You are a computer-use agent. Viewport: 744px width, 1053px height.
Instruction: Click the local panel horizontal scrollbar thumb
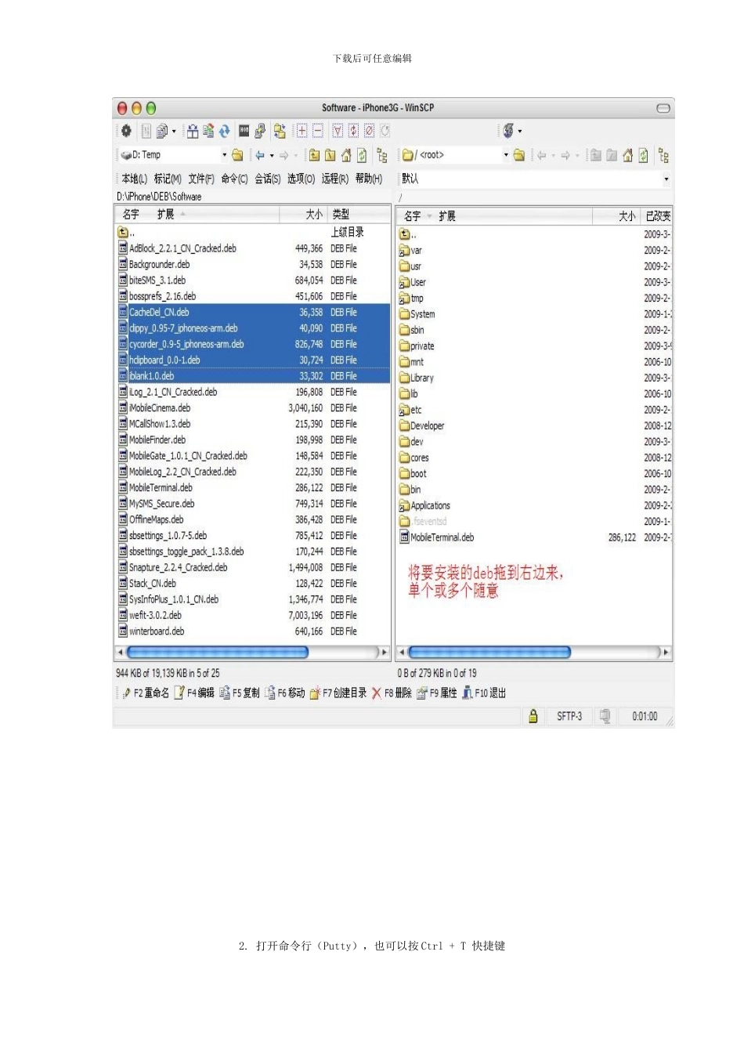[x=218, y=652]
